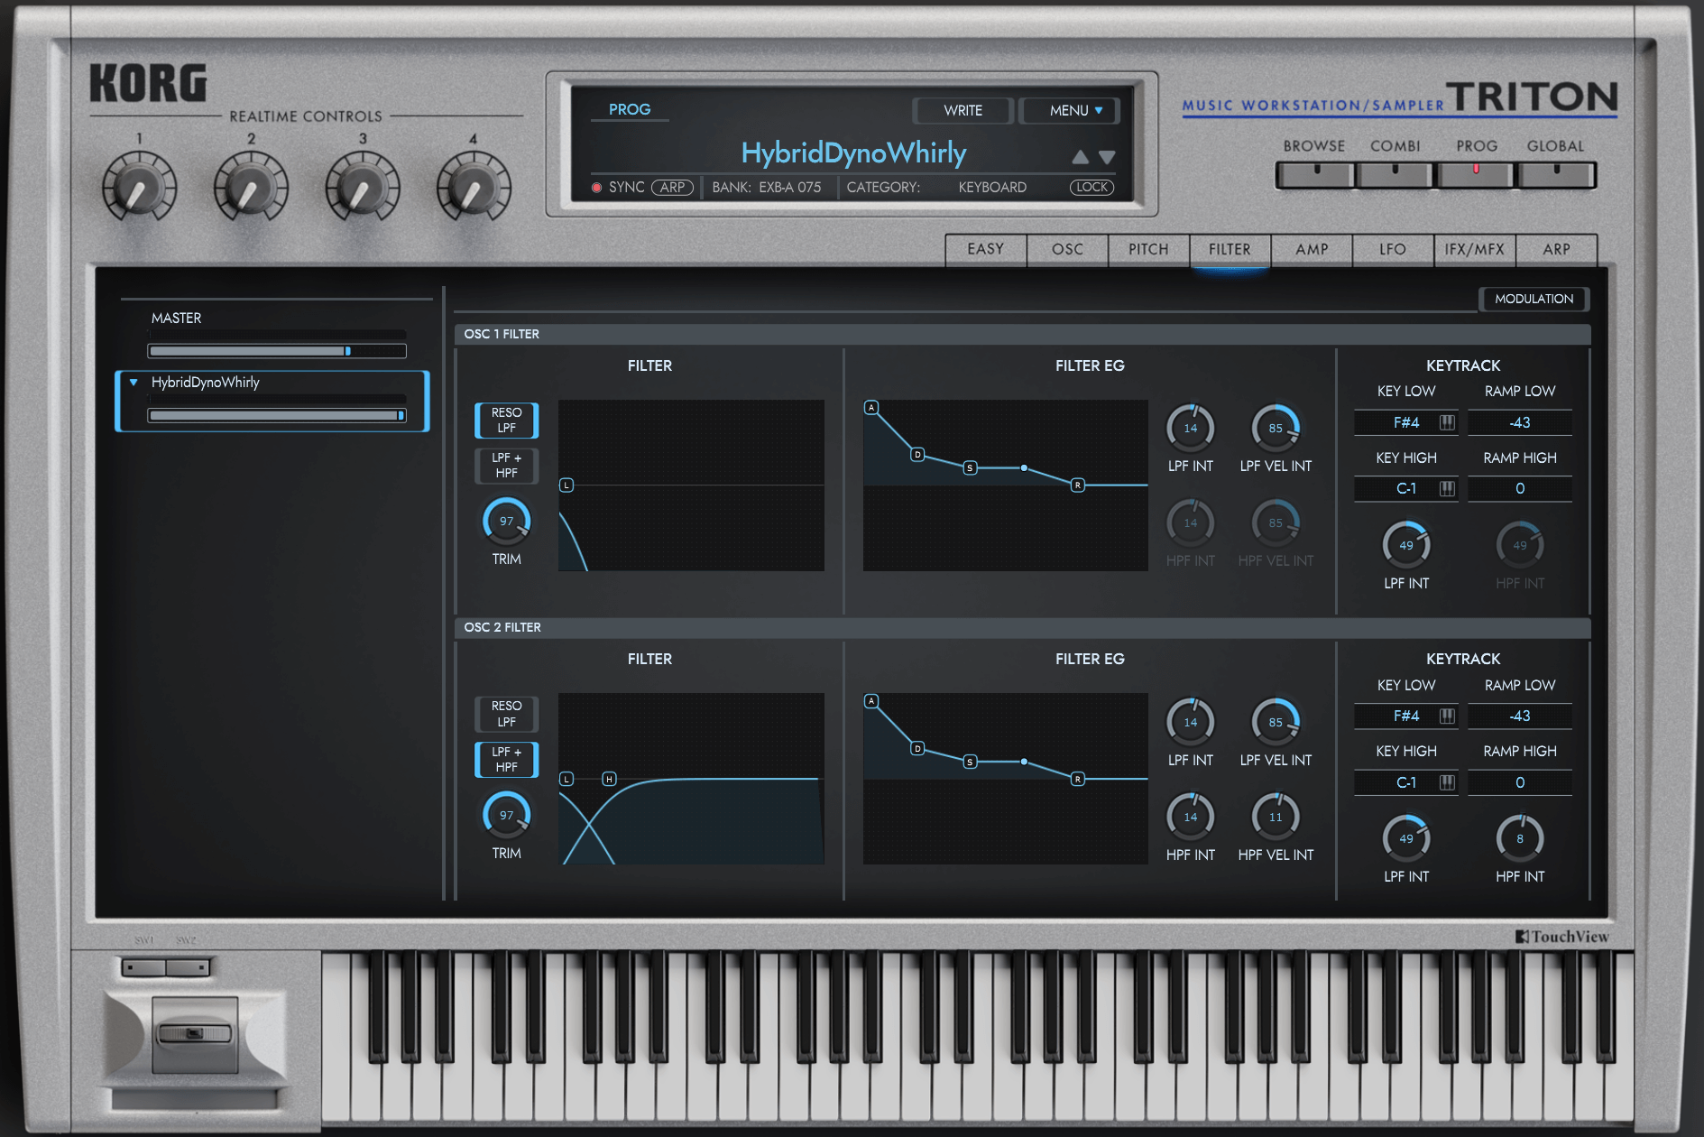This screenshot has height=1137, width=1704.
Task: Click OSC 2 LPF VEL INT knob
Action: (x=1276, y=722)
